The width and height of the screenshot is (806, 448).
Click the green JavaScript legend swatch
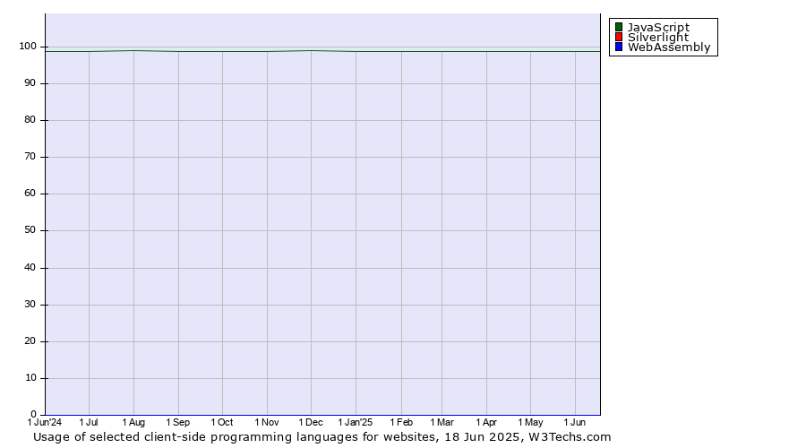pyautogui.click(x=619, y=27)
